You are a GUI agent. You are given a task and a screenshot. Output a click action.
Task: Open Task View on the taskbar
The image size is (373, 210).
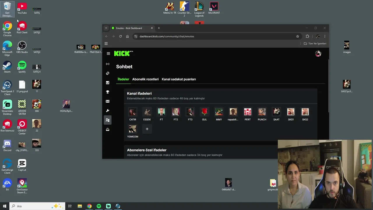click(x=70, y=206)
